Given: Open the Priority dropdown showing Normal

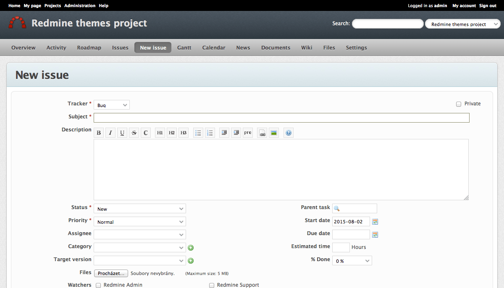Looking at the screenshot, I should coord(140,222).
